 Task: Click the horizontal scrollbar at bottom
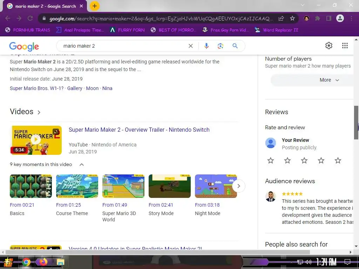[x=157, y=252]
